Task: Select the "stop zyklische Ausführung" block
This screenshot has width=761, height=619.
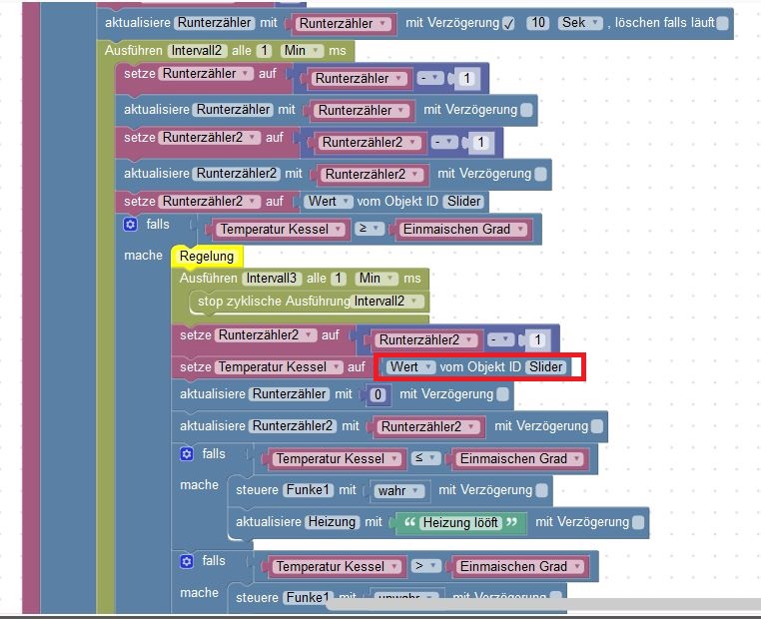Action: pos(274,302)
